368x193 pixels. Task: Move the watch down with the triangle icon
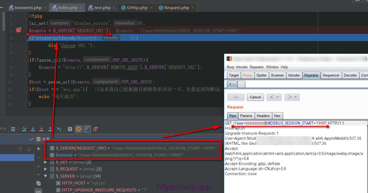pos(38,175)
